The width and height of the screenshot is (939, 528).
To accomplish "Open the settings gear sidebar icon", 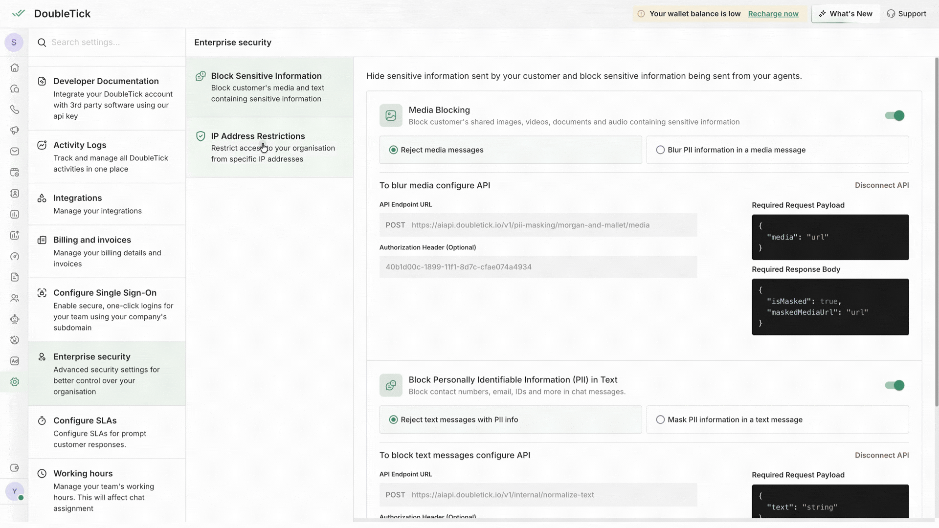I will pos(15,382).
